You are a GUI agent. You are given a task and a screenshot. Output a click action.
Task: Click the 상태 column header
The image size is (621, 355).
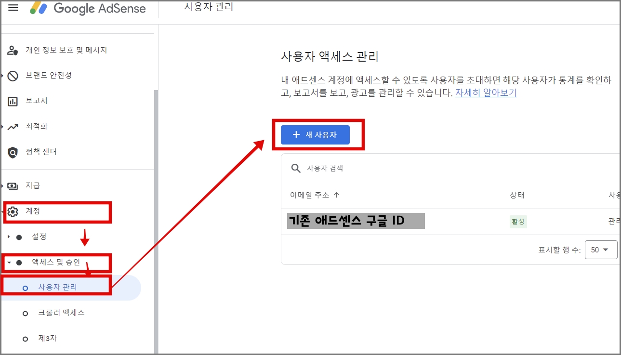click(x=517, y=195)
